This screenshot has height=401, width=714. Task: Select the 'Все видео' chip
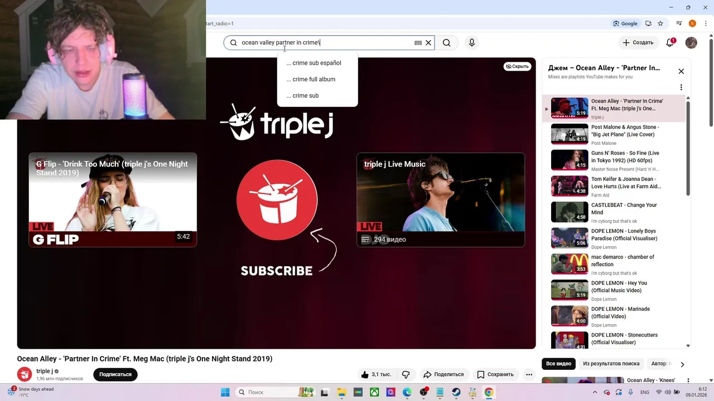coord(558,364)
